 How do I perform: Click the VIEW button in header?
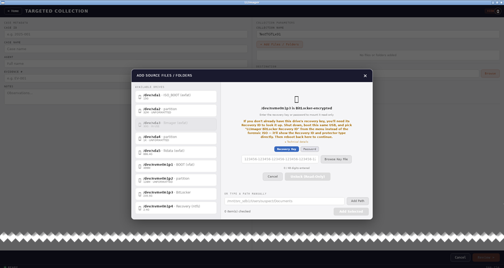click(x=490, y=11)
